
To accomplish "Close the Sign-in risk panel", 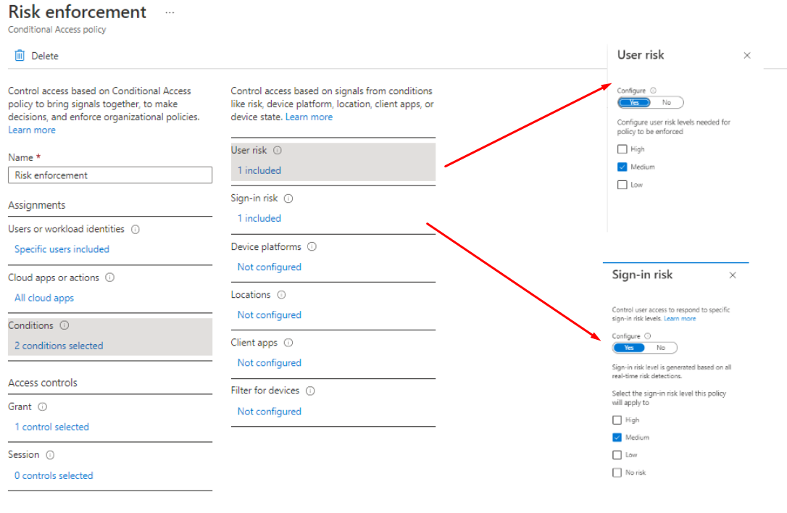I will 733,275.
